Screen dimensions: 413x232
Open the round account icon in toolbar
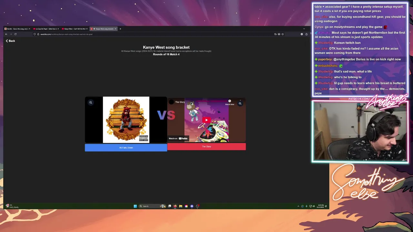tap(302, 34)
